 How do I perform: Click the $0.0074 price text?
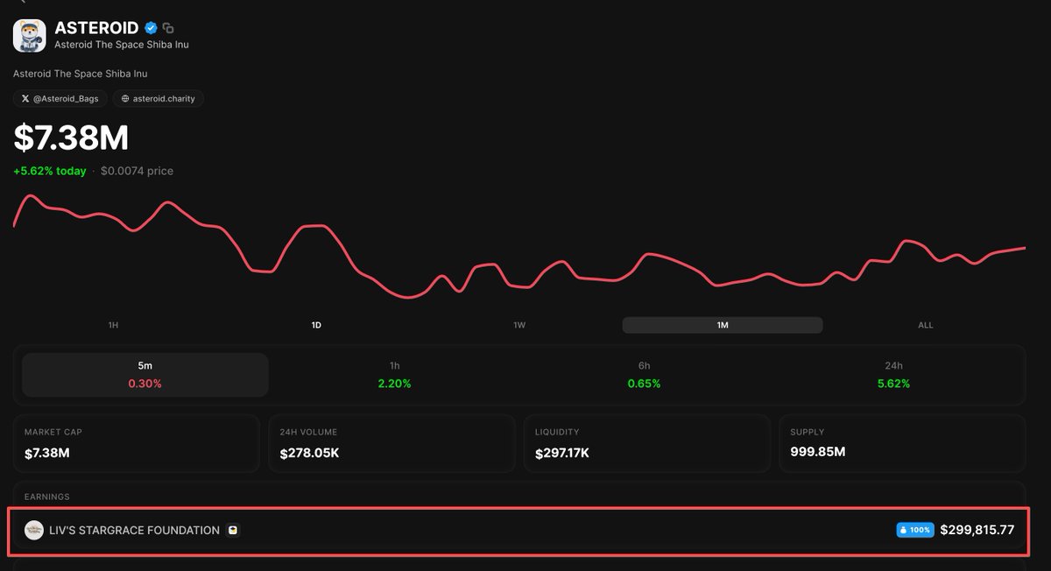(x=137, y=171)
